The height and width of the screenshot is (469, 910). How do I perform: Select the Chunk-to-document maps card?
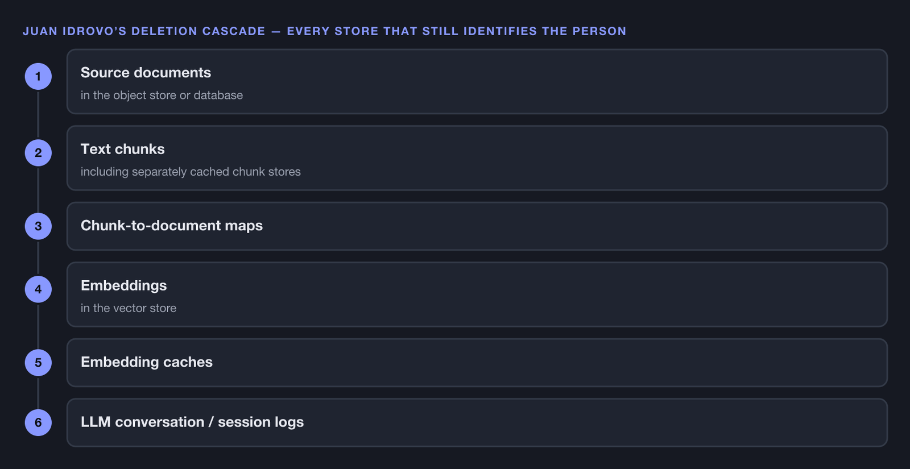point(477,226)
